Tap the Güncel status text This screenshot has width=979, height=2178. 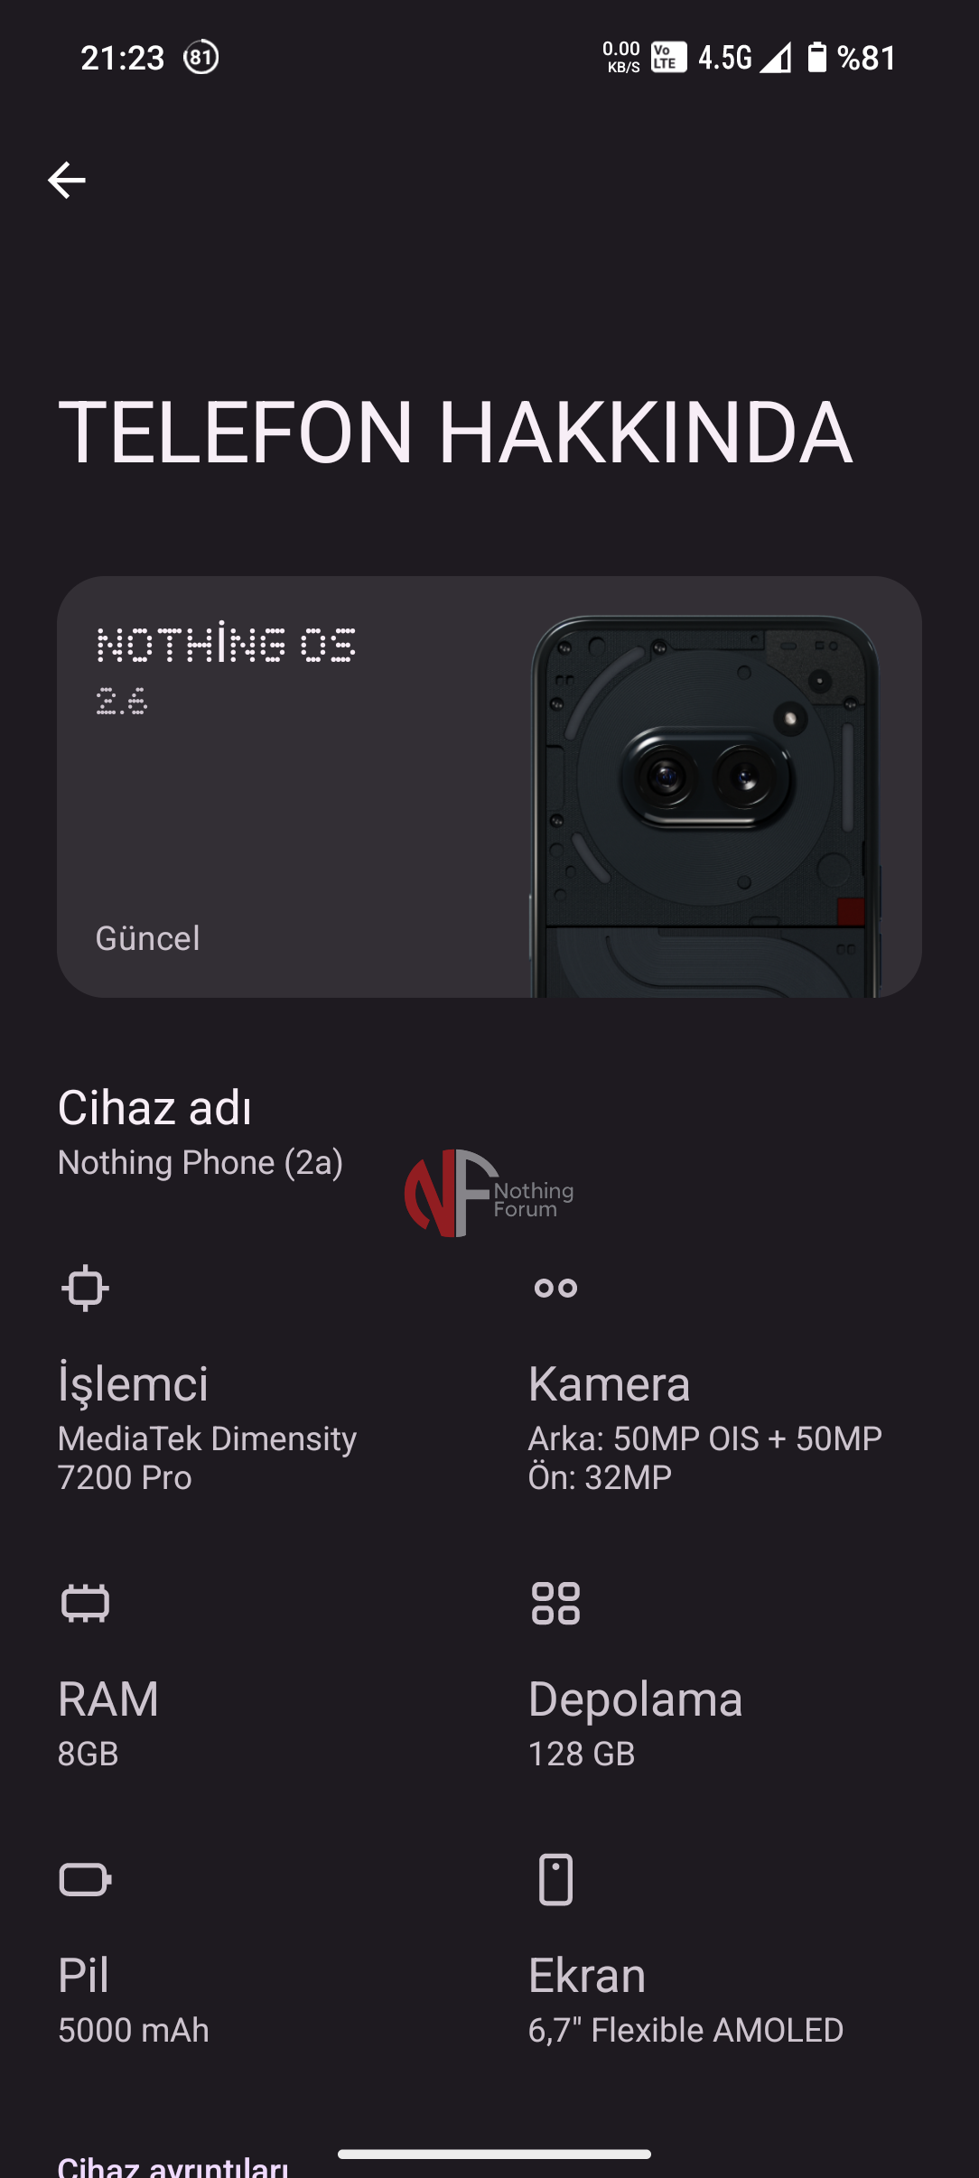[x=148, y=938]
